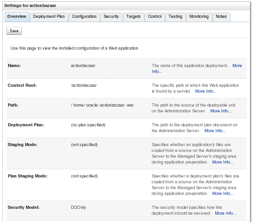Open the Configuration tab
Screen dimensions: 253x222
[x=84, y=17]
